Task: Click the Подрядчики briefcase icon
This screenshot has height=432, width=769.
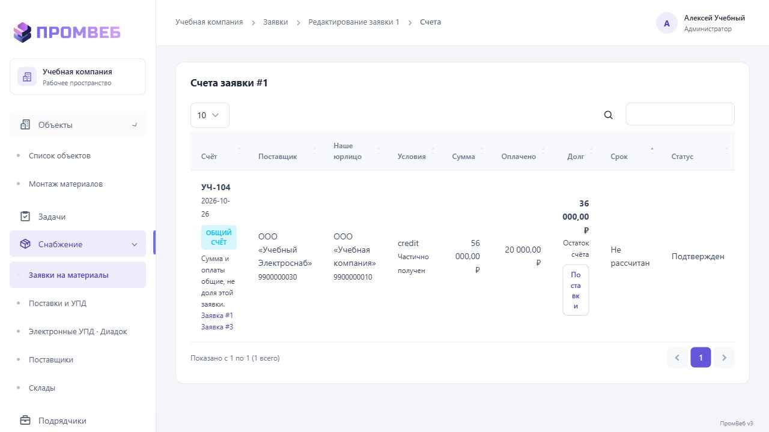Action: pyautogui.click(x=25, y=421)
